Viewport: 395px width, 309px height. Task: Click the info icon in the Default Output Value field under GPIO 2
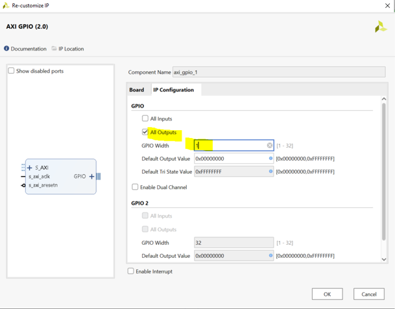[270, 255]
